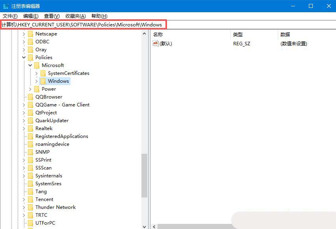This screenshot has width=336, height=229.
Task: Select the QQBrowser tree item
Action: click(x=49, y=97)
